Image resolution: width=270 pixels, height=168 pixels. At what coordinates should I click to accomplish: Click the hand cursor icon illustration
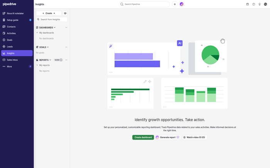click(x=223, y=41)
